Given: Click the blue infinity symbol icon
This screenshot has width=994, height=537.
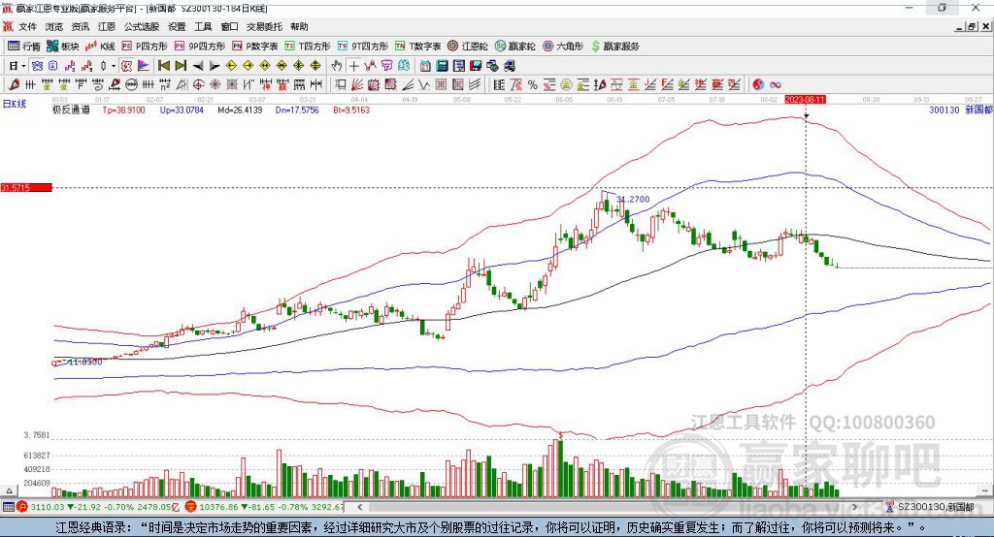Looking at the screenshot, I should coord(775,84).
